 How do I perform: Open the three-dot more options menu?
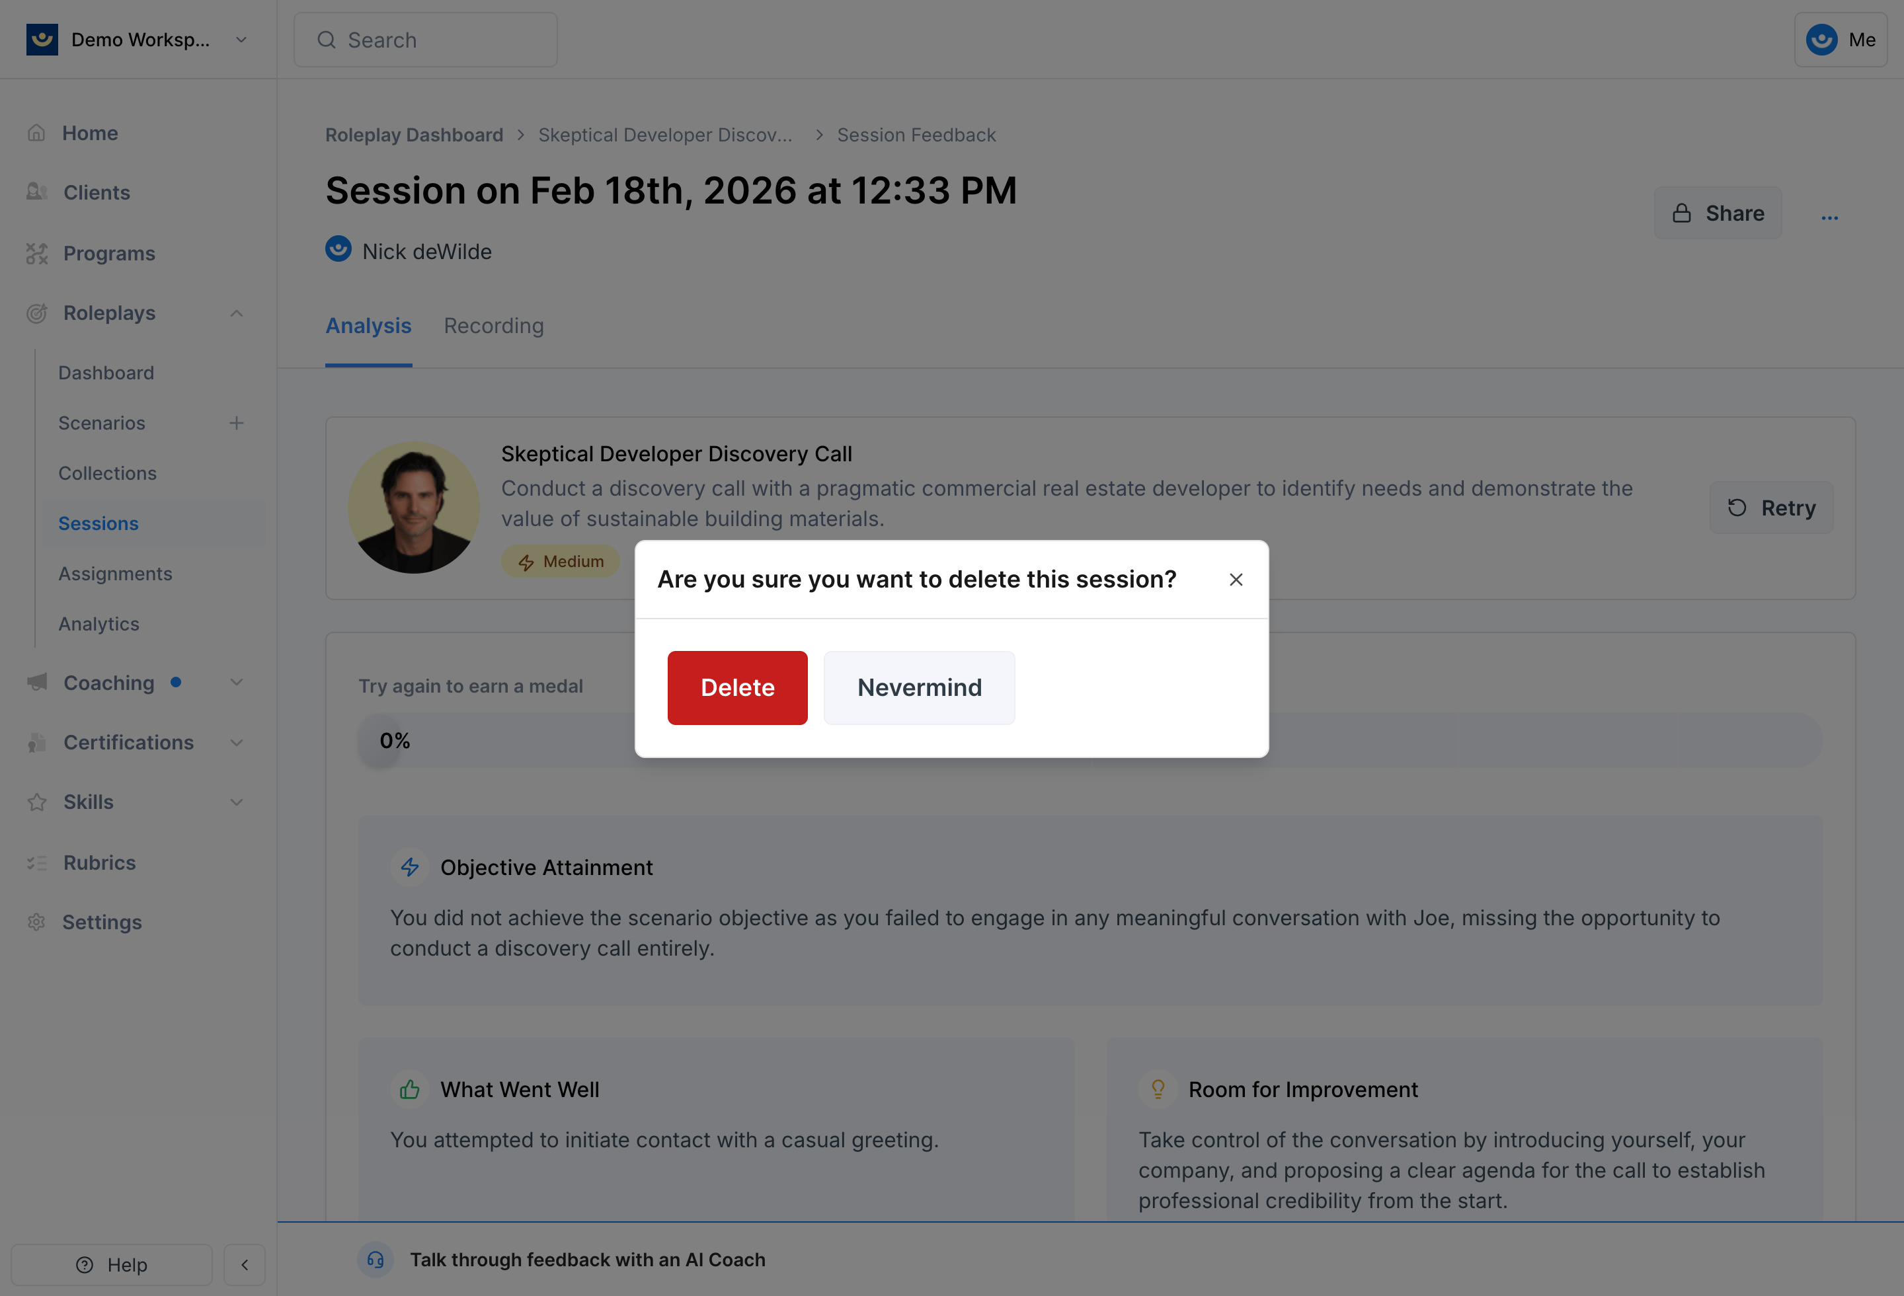[1830, 217]
